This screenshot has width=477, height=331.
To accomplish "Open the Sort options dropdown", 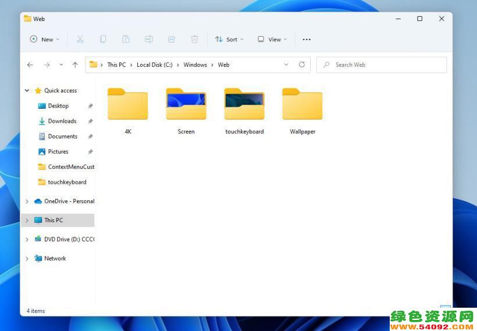I will 229,39.
